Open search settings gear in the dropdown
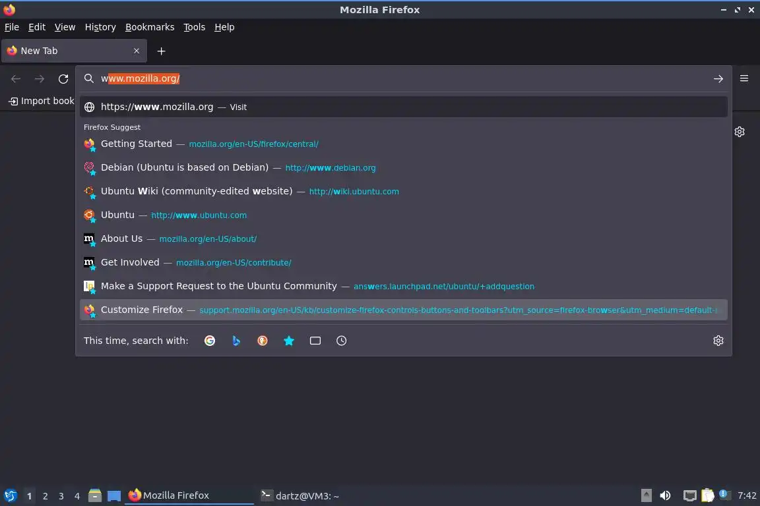 click(718, 341)
